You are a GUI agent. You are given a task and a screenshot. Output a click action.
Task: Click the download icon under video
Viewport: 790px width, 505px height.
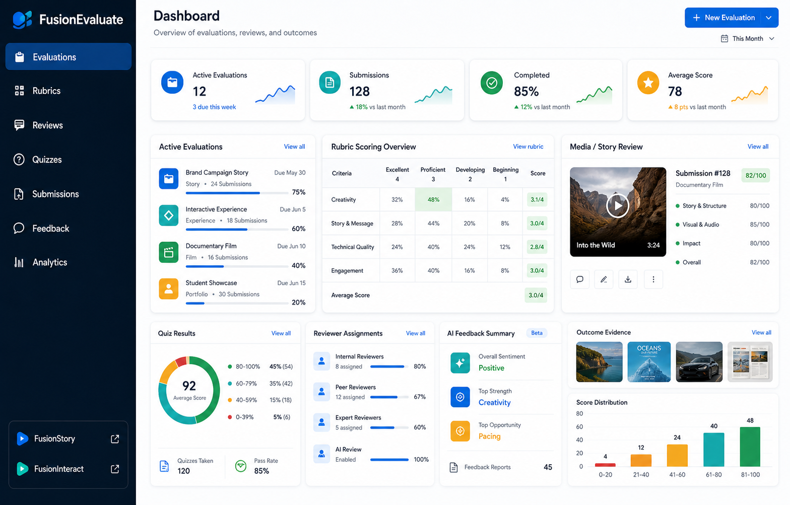(628, 279)
